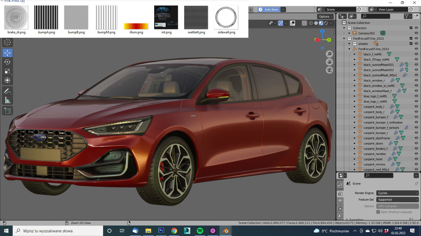Switch viewport to solid shading
Image resolution: width=421 pixels, height=236 pixels.
[x=316, y=23]
